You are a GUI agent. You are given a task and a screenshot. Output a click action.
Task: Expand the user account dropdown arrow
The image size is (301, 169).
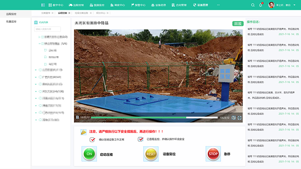point(294,5)
